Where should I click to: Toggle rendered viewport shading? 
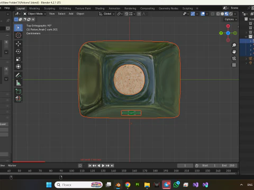231,14
